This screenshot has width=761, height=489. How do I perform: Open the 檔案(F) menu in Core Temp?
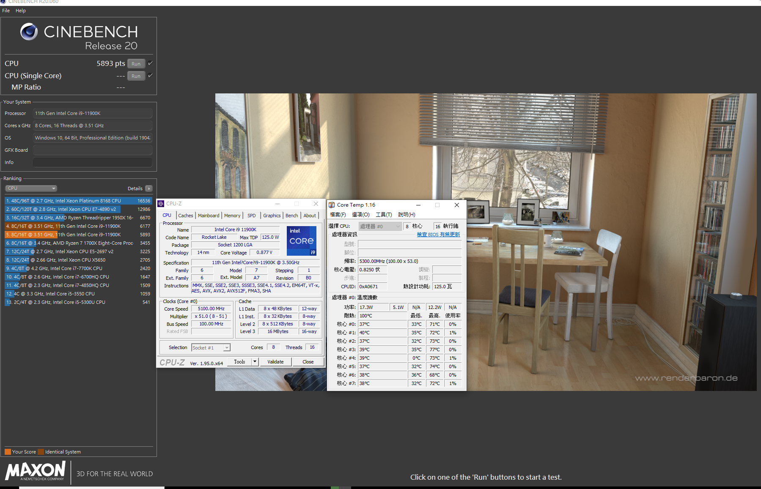[x=338, y=215]
